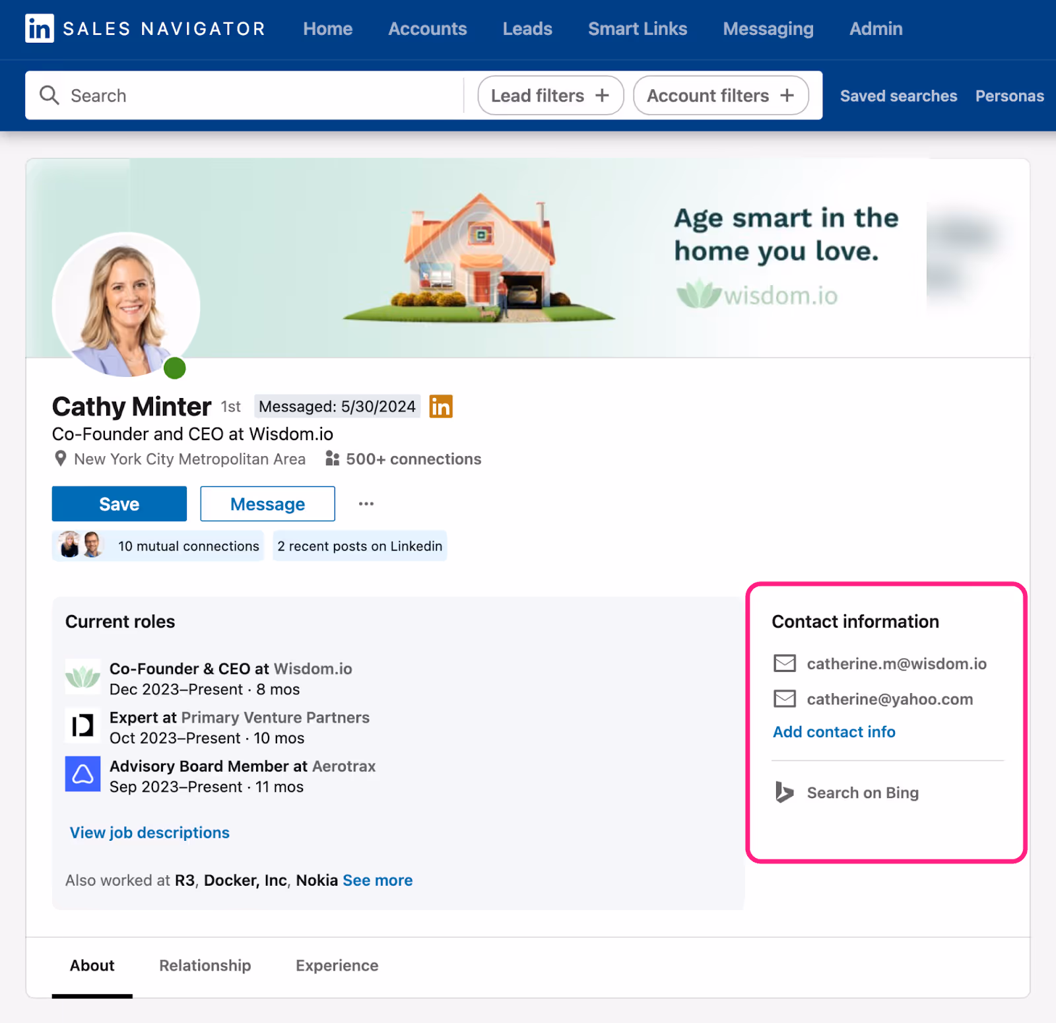Click the Current roles heading

pyautogui.click(x=120, y=621)
